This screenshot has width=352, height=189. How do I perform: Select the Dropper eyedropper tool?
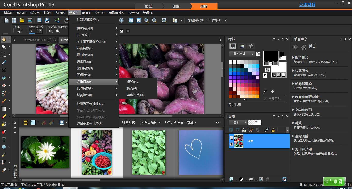[x=4, y=62]
